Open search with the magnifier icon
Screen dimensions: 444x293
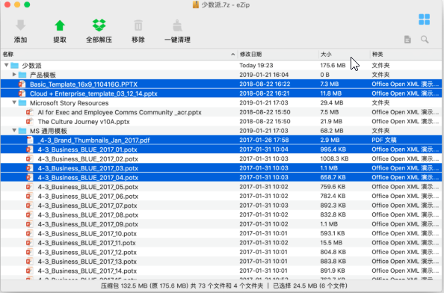[x=425, y=40]
